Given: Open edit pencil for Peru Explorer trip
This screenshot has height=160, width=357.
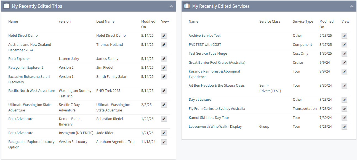Looking at the screenshot, I should coord(164,59).
